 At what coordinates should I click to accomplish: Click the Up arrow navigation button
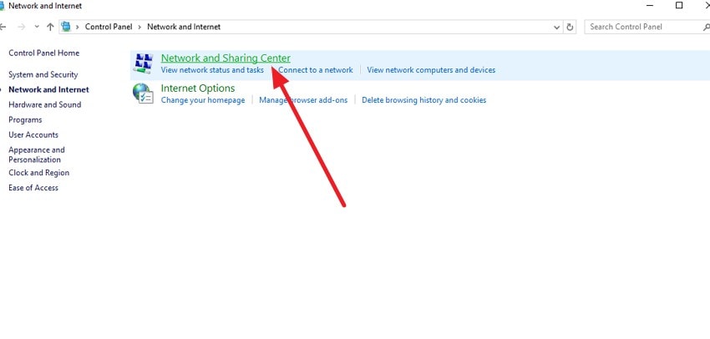pos(50,27)
